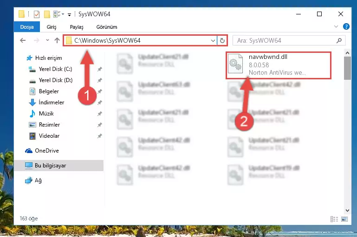
Task: Minimize the SysWOW64 window
Action: (x=299, y=14)
